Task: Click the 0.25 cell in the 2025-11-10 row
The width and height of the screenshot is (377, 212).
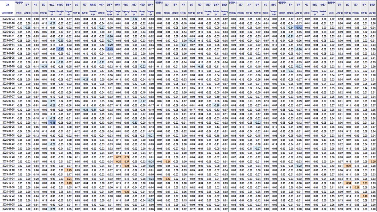Action: [69, 170]
